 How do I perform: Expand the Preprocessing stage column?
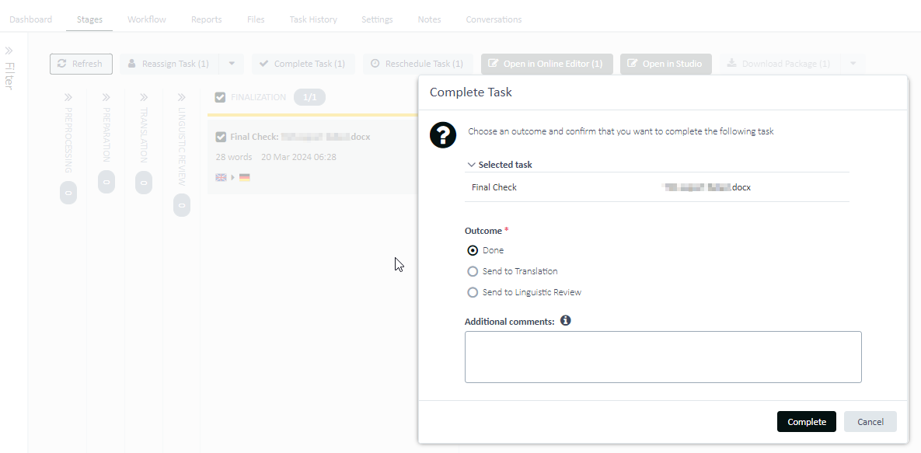pyautogui.click(x=68, y=98)
